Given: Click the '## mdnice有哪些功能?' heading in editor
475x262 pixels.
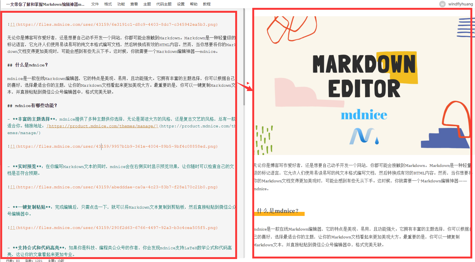Looking at the screenshot, I should click(32, 106).
